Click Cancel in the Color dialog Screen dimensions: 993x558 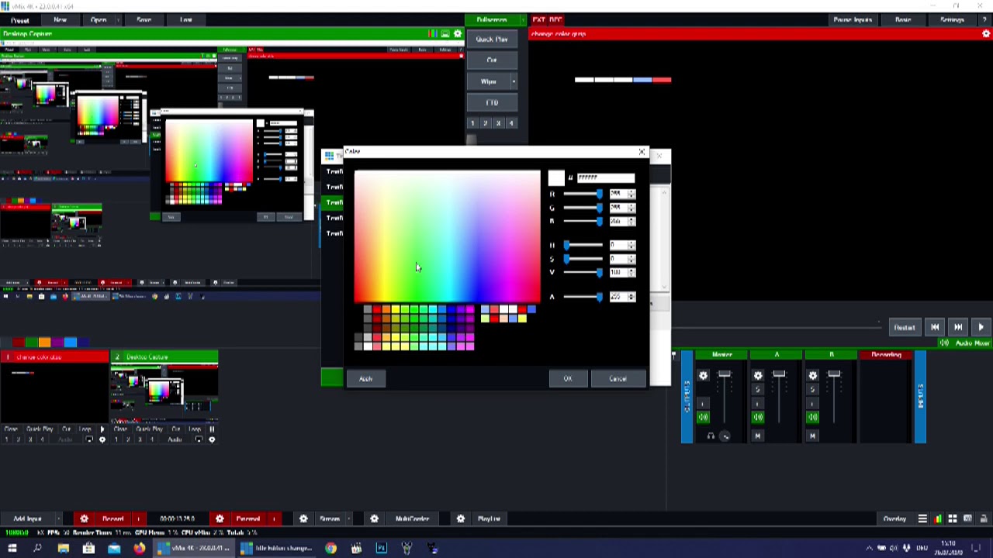(x=618, y=379)
